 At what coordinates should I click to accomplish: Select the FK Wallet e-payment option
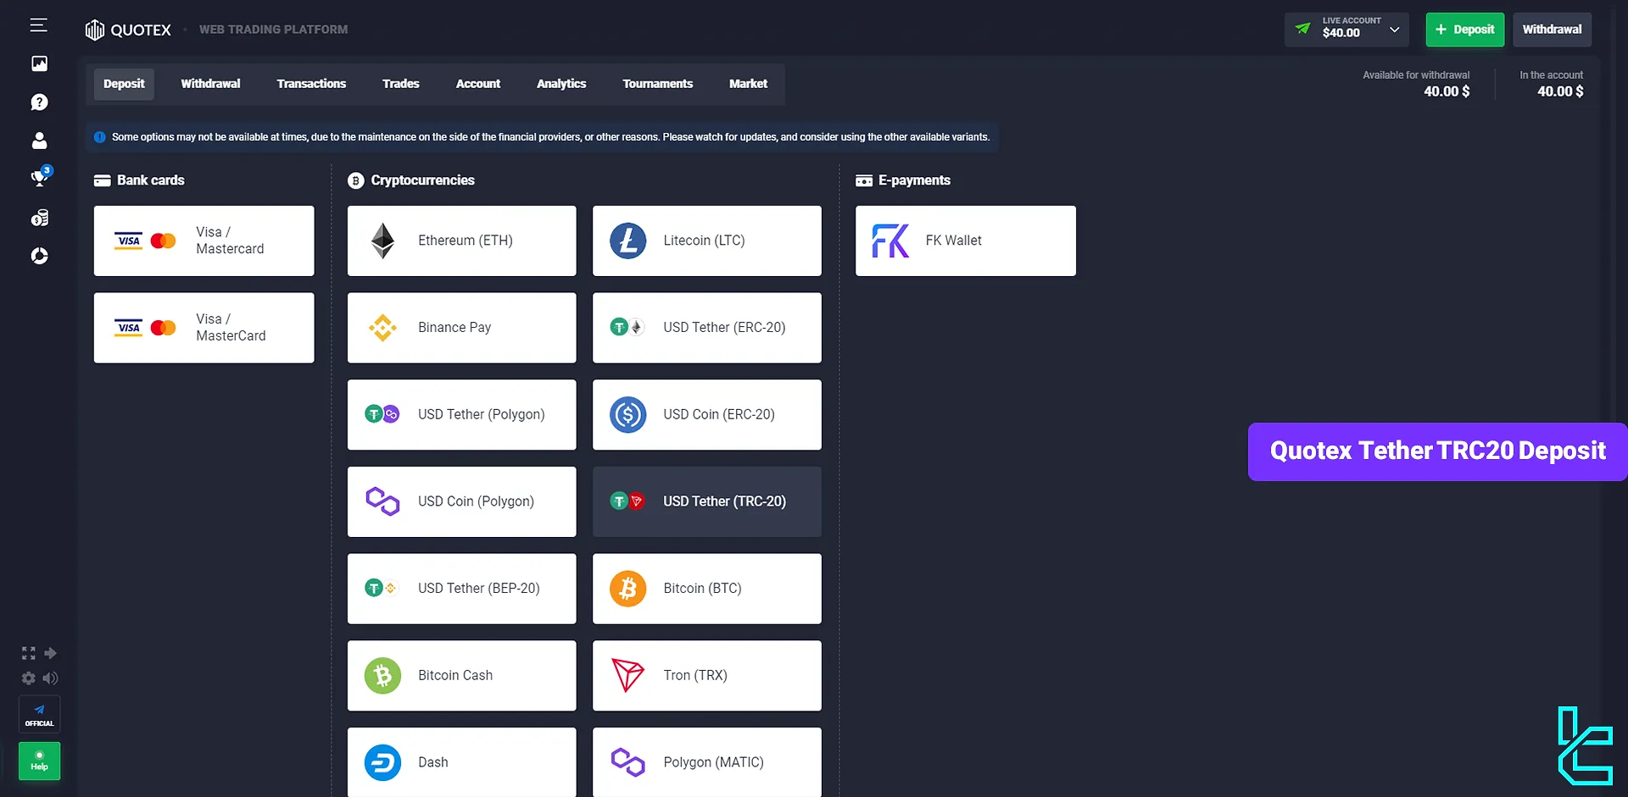[966, 241]
